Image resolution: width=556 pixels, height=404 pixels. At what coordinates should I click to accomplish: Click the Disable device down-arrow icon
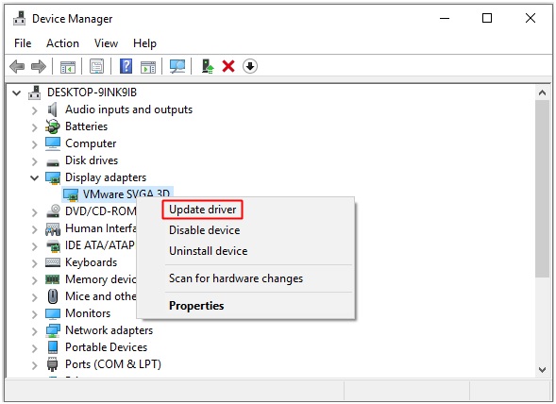coord(250,66)
